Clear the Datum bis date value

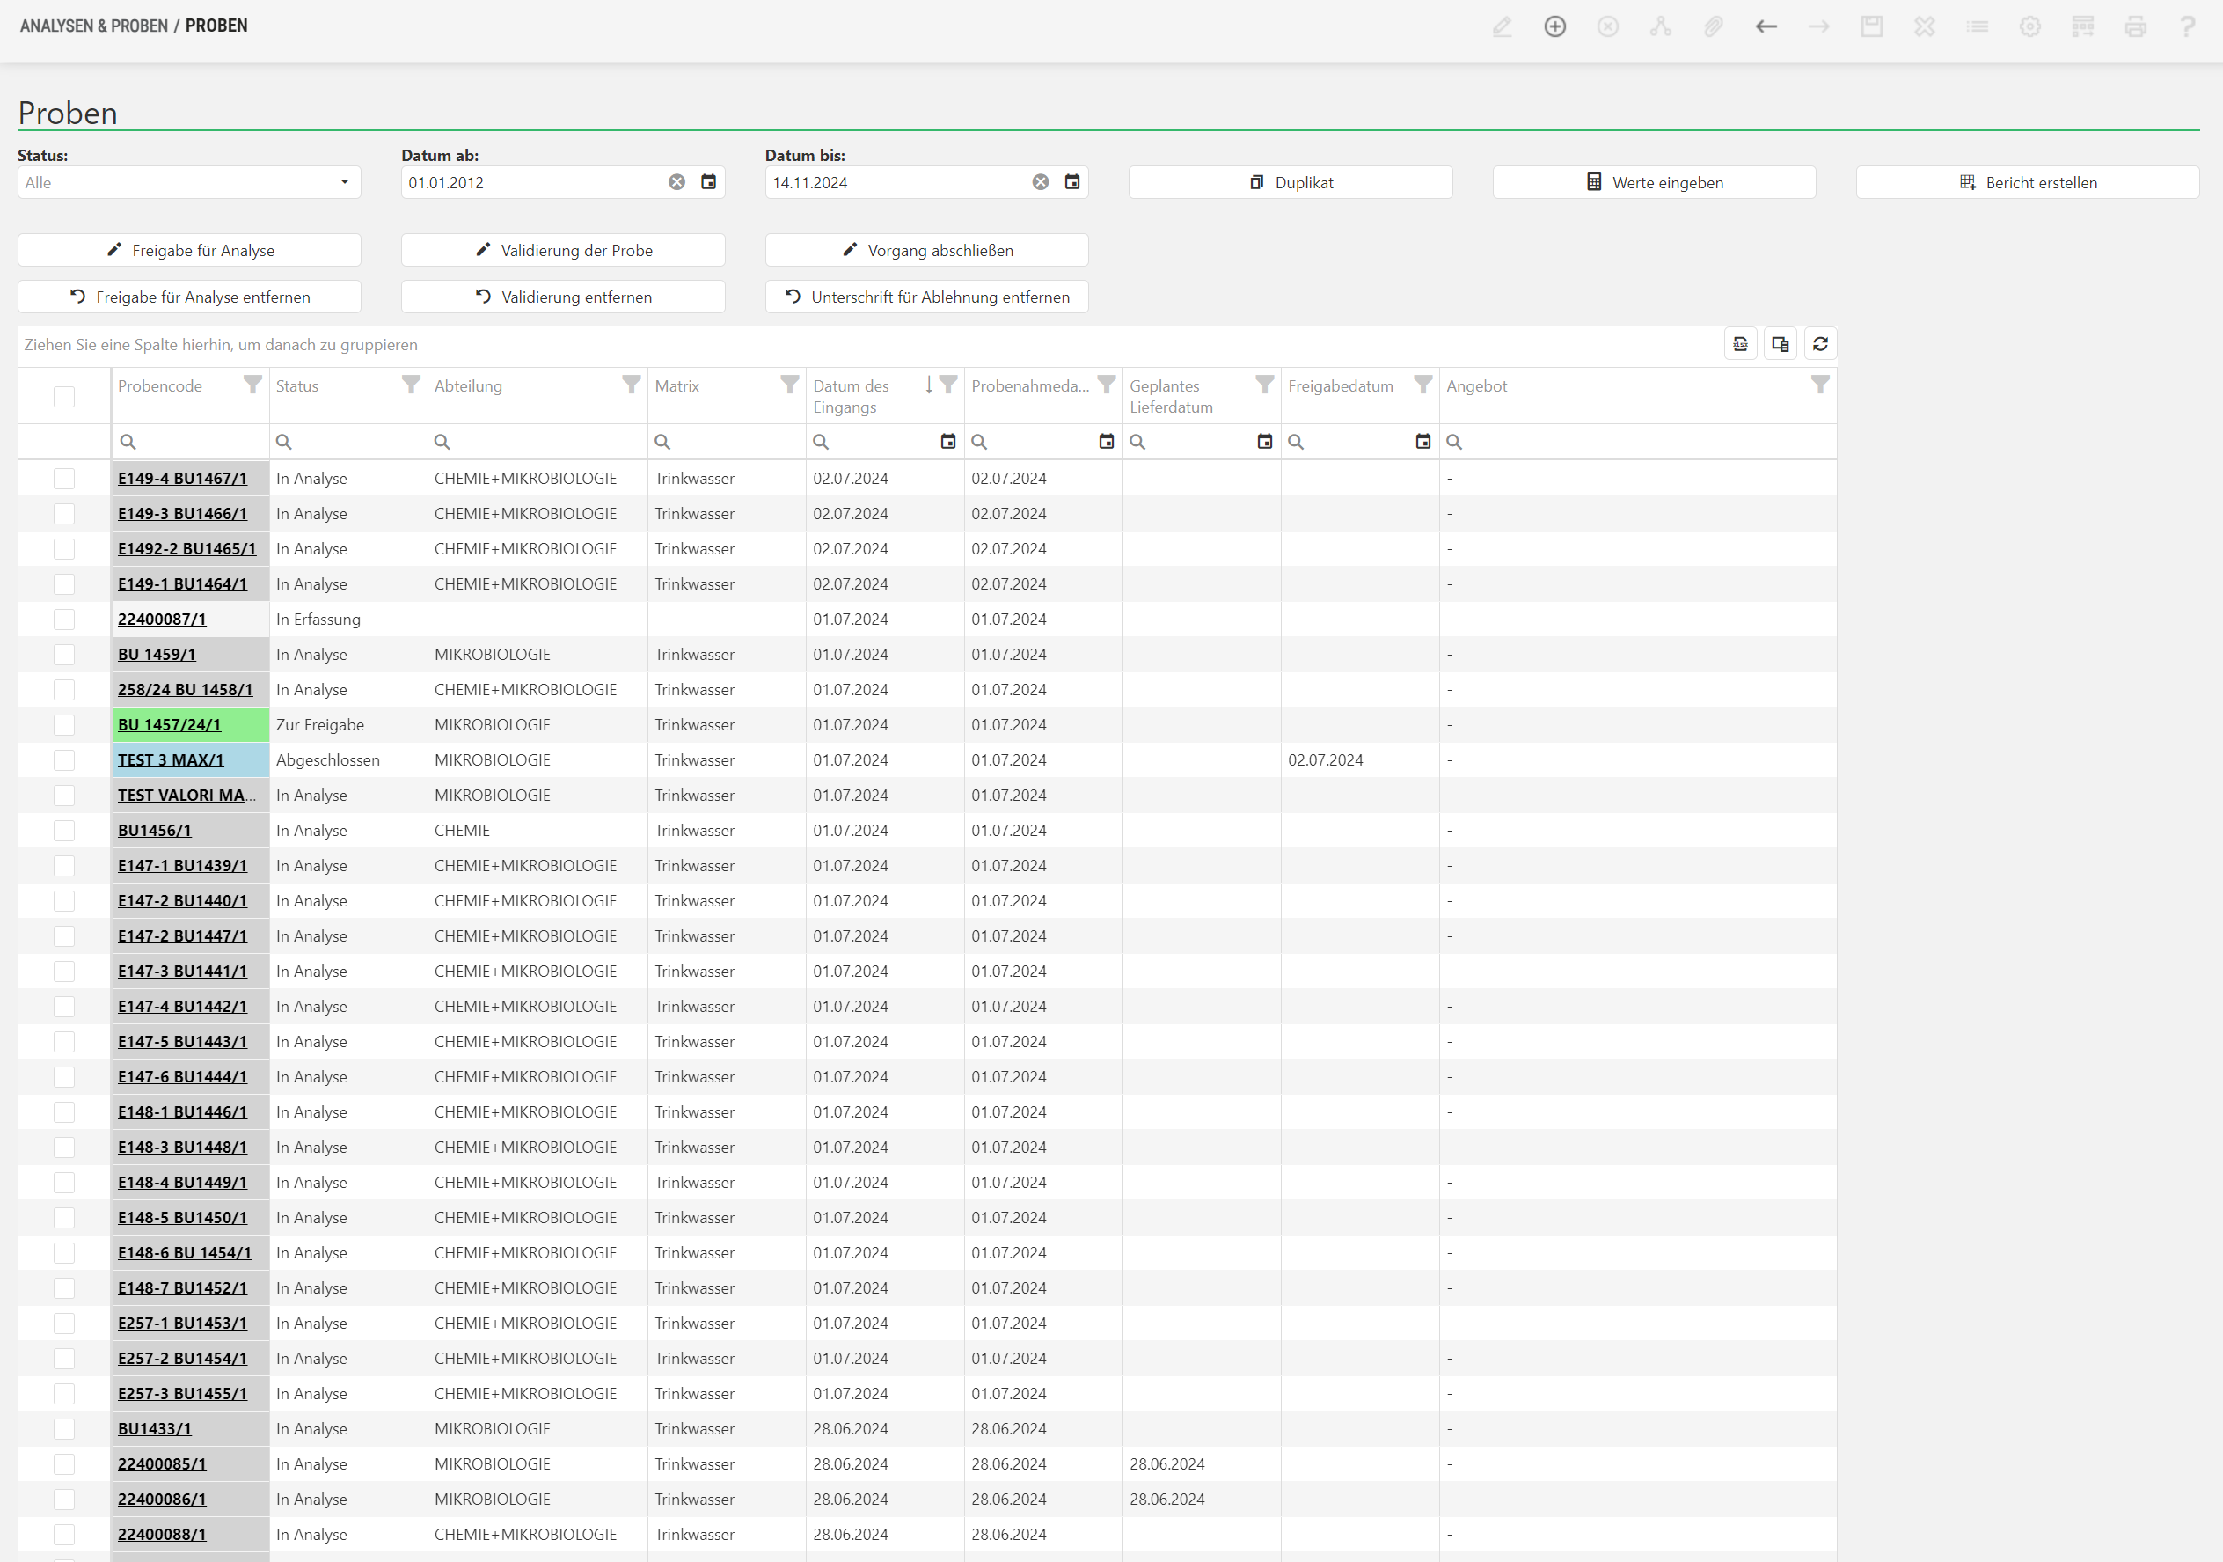(1040, 182)
